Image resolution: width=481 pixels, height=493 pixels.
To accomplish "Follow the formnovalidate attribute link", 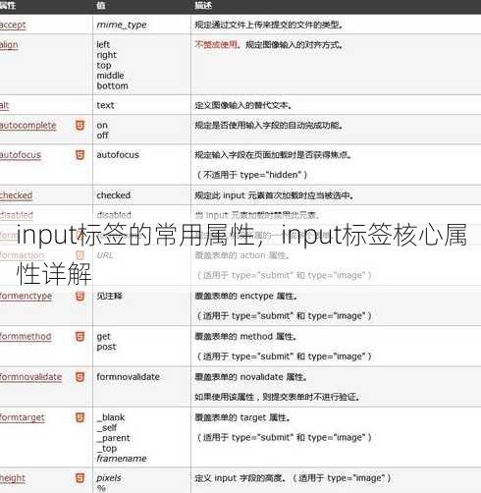I will (x=30, y=377).
